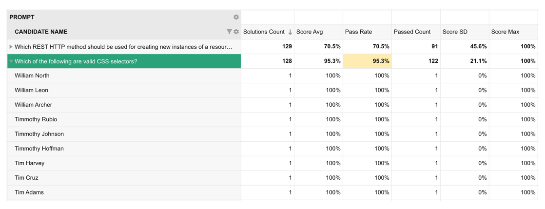This screenshot has height=209, width=545.
Task: Select candidate William North row
Action: (x=32, y=76)
